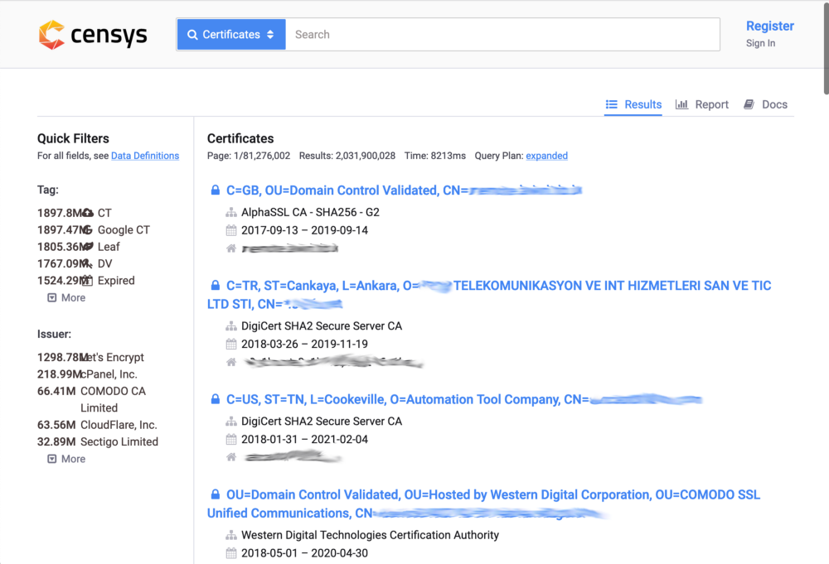
Task: Click the lock icon of the C=TR certificate
Action: click(x=216, y=285)
